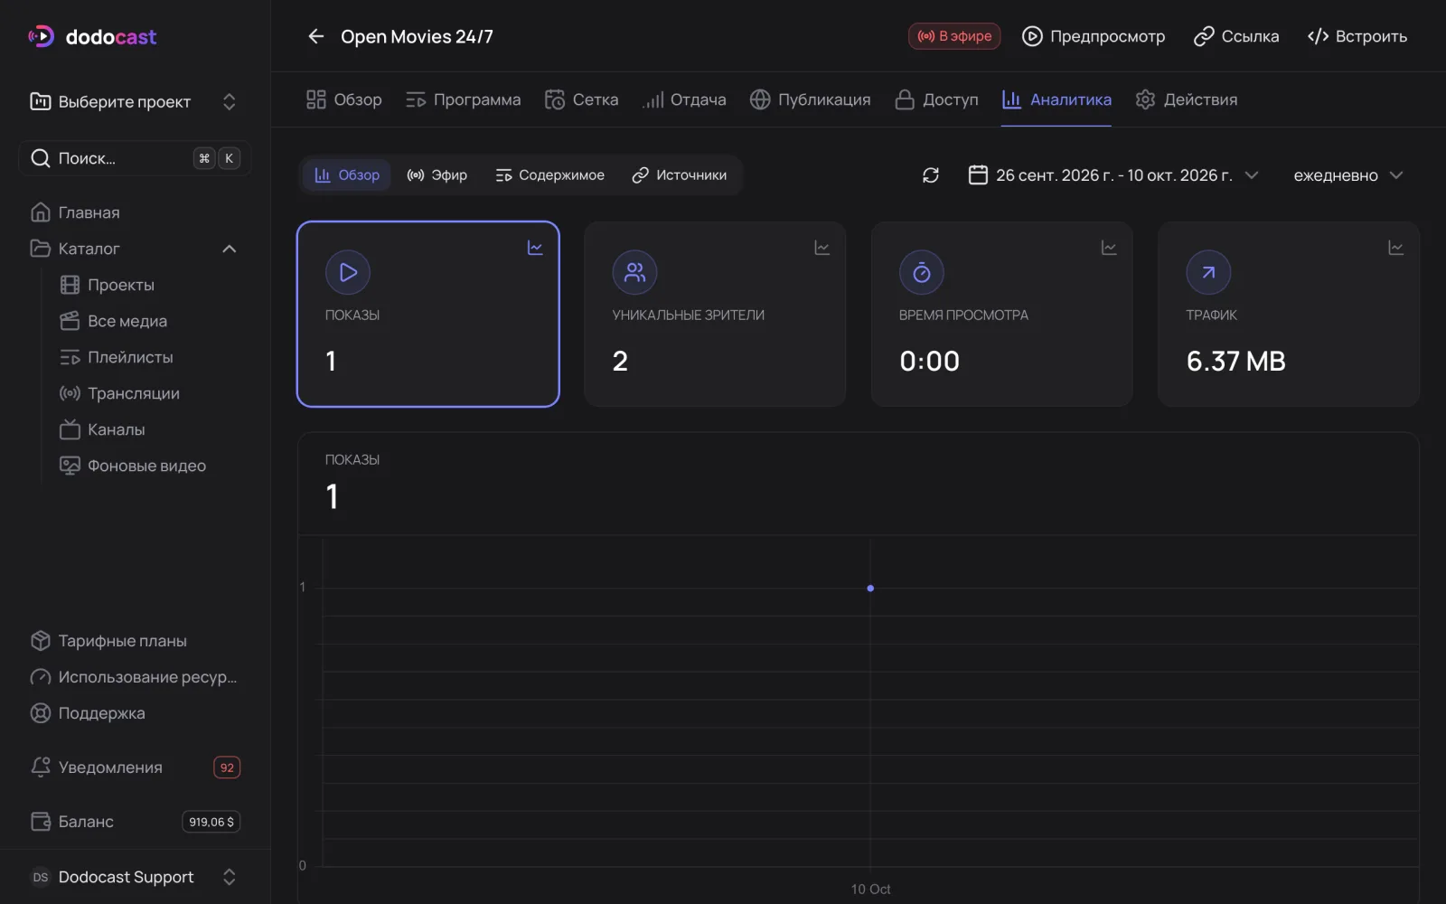Viewport: 1446px width, 904px height.
Task: Open Dodocast Support account menu
Action: click(135, 877)
